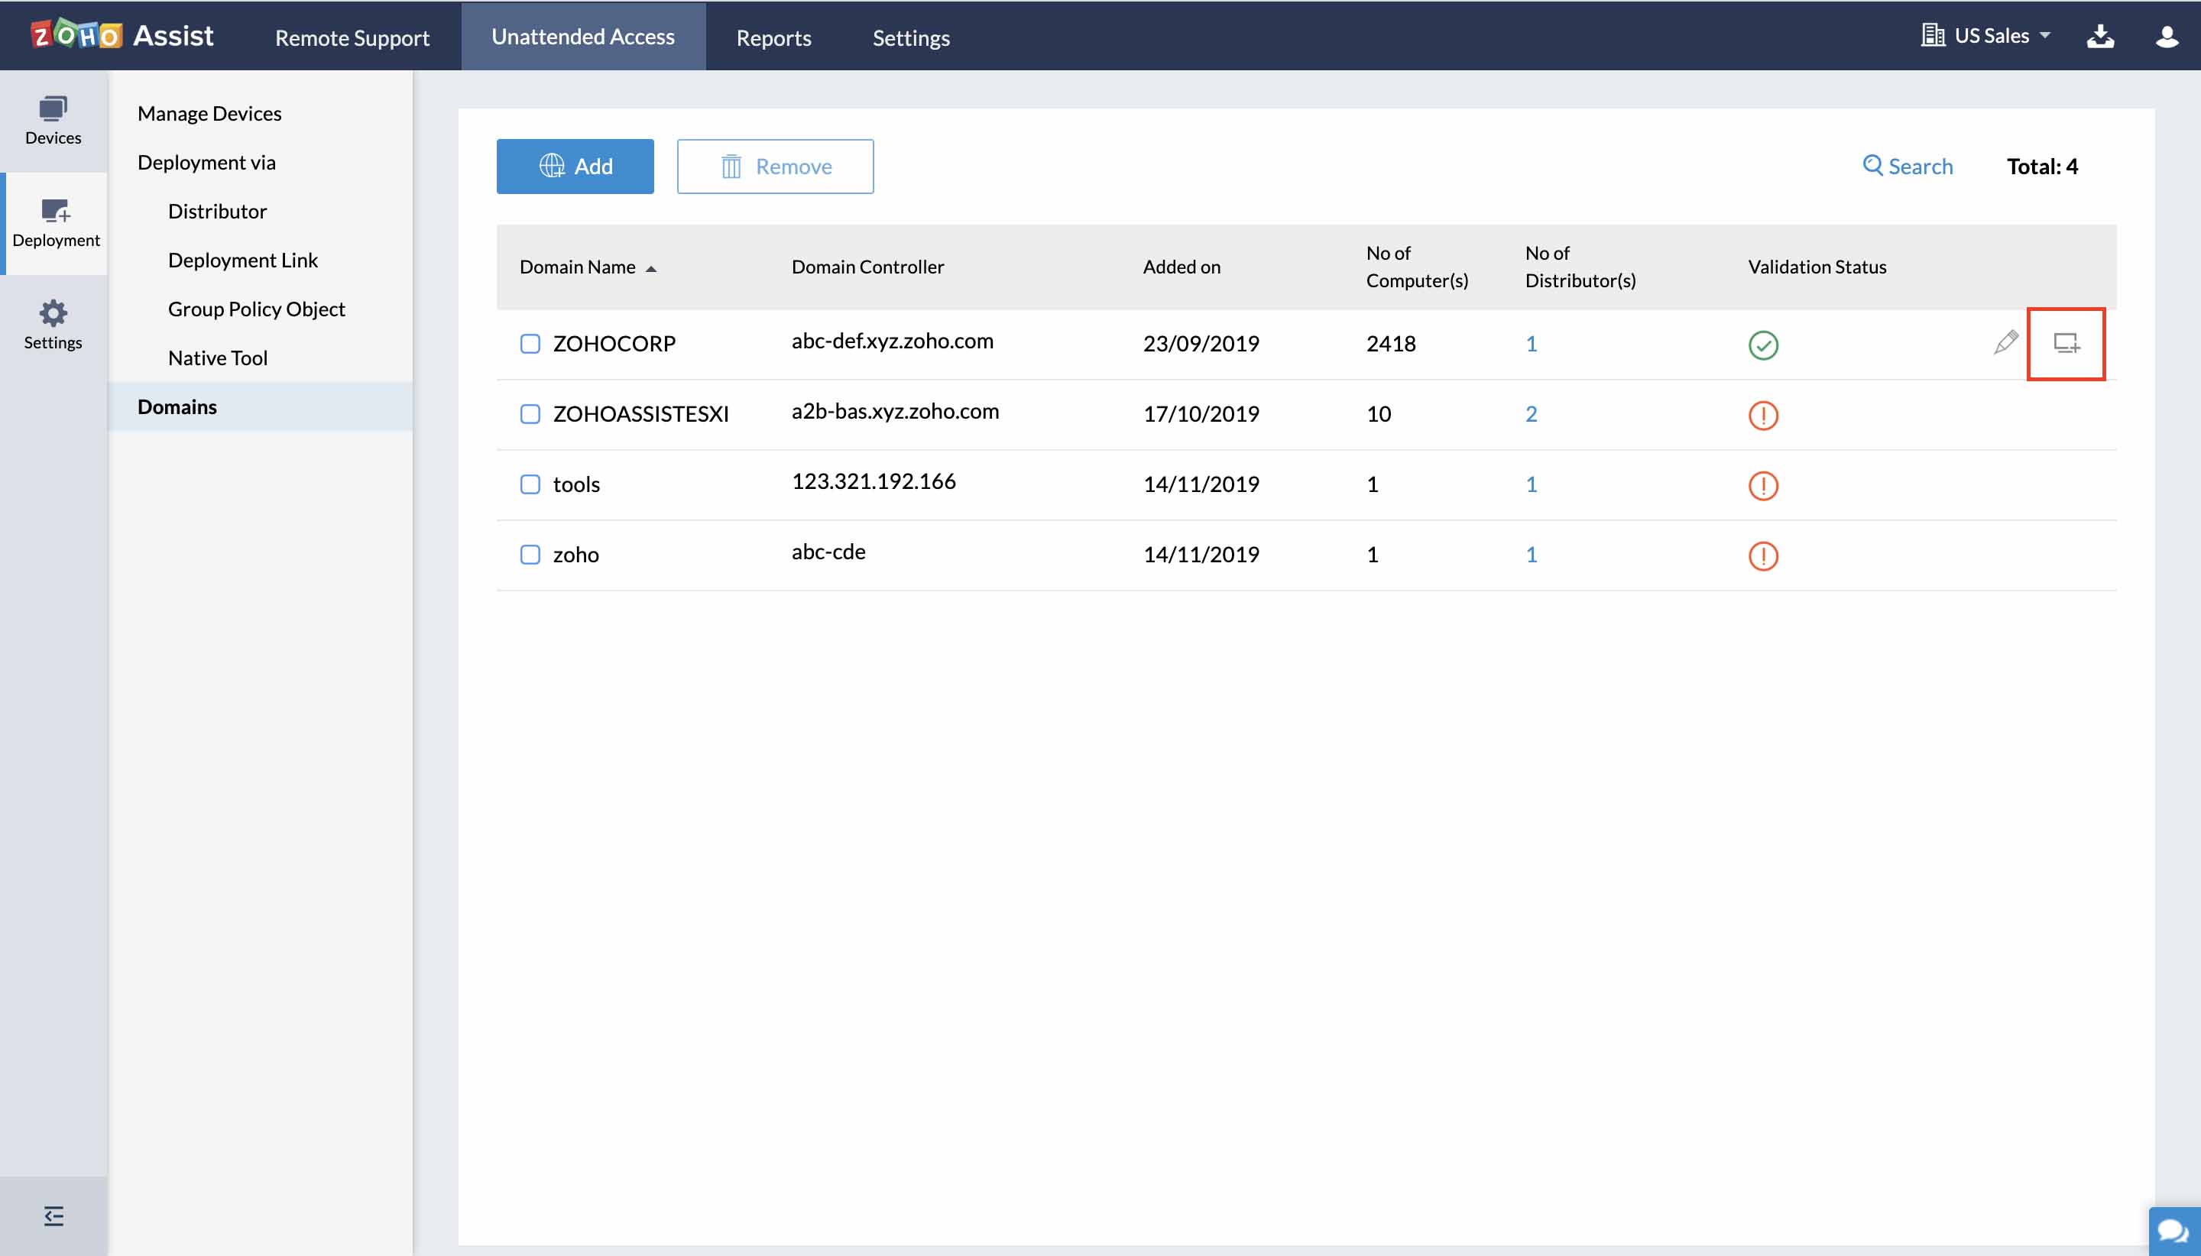Viewport: 2201px width, 1256px height.
Task: Switch to Unattended Access tab
Action: point(582,36)
